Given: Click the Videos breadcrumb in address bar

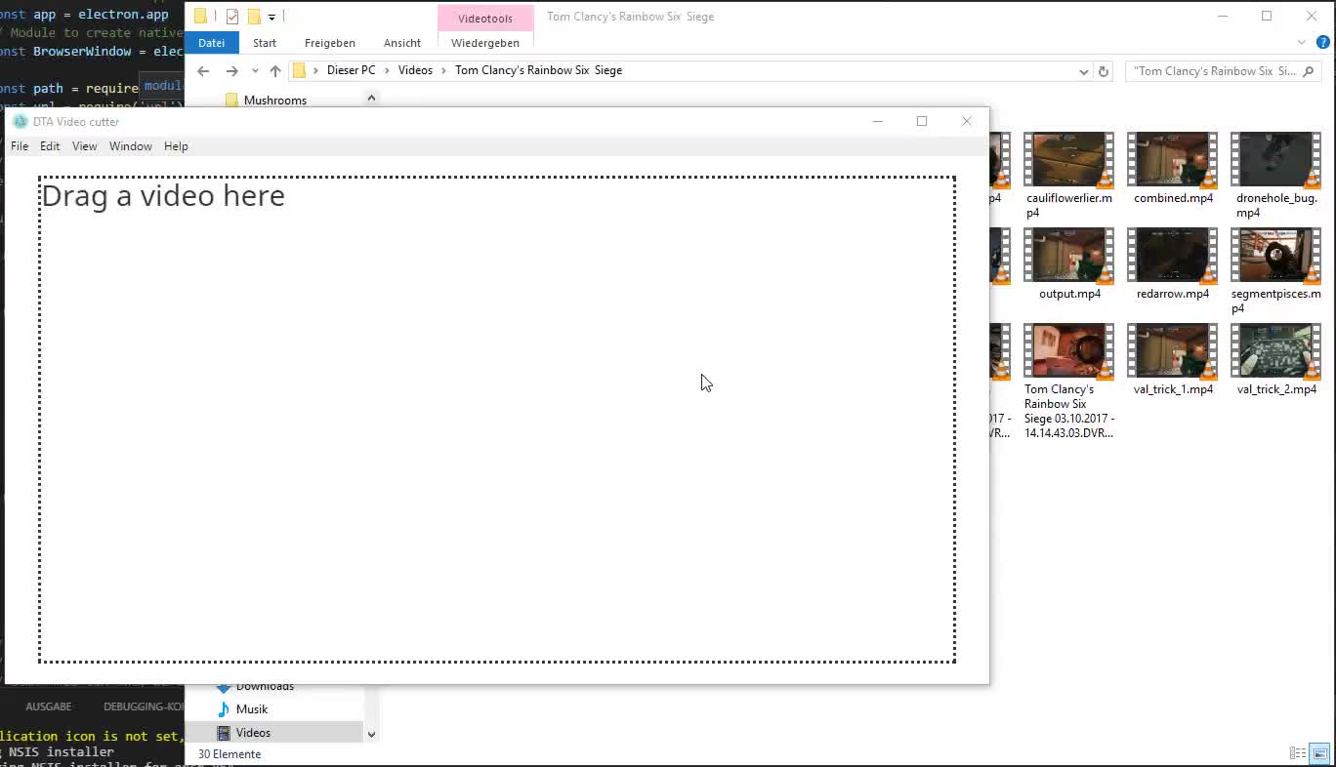Looking at the screenshot, I should [415, 70].
